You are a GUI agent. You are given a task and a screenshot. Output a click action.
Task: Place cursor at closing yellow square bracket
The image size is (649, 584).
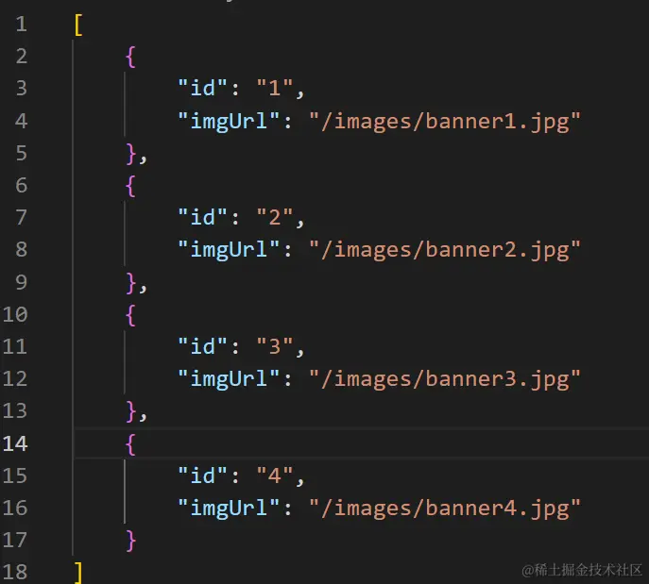click(78, 573)
